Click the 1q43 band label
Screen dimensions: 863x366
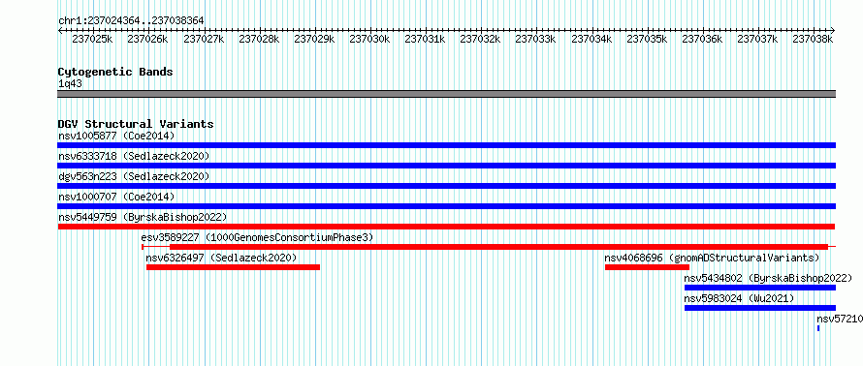click(x=71, y=84)
